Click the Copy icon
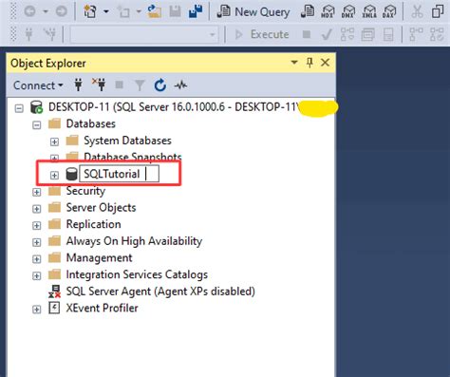Screen dimensions: 450x377 point(438,11)
